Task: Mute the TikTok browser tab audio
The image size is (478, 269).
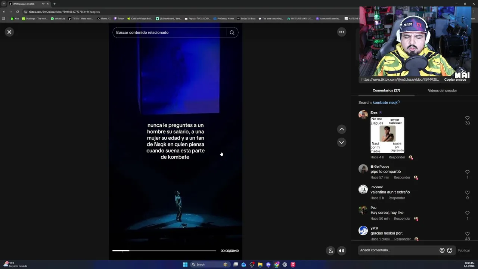Action: (x=43, y=4)
